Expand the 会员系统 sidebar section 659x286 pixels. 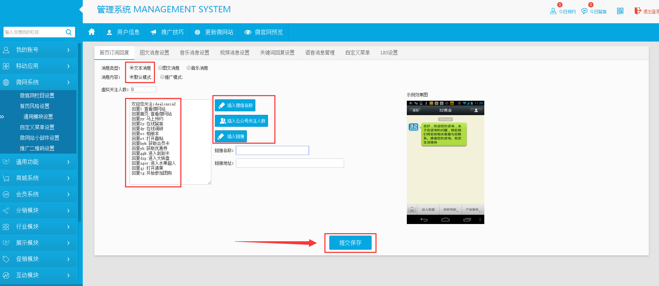pyautogui.click(x=38, y=194)
